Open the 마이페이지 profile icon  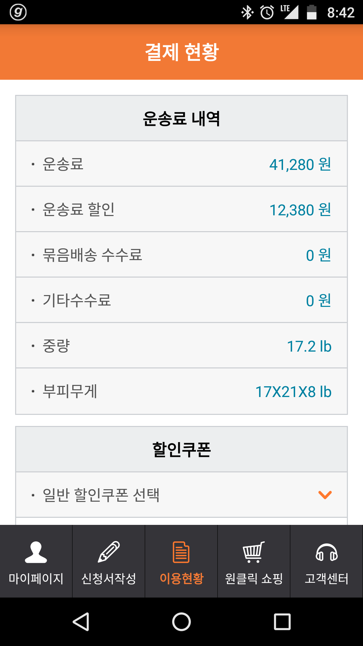coord(36,552)
